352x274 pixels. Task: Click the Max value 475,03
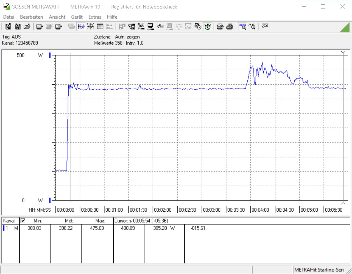click(97, 228)
